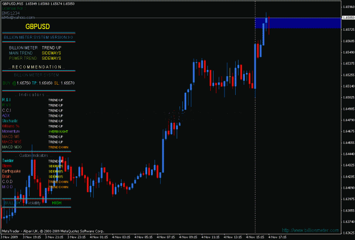Image resolution: width=355 pixels, height=240 pixels.
Task: Click the MACD M30 indicator label
Action: (12, 147)
